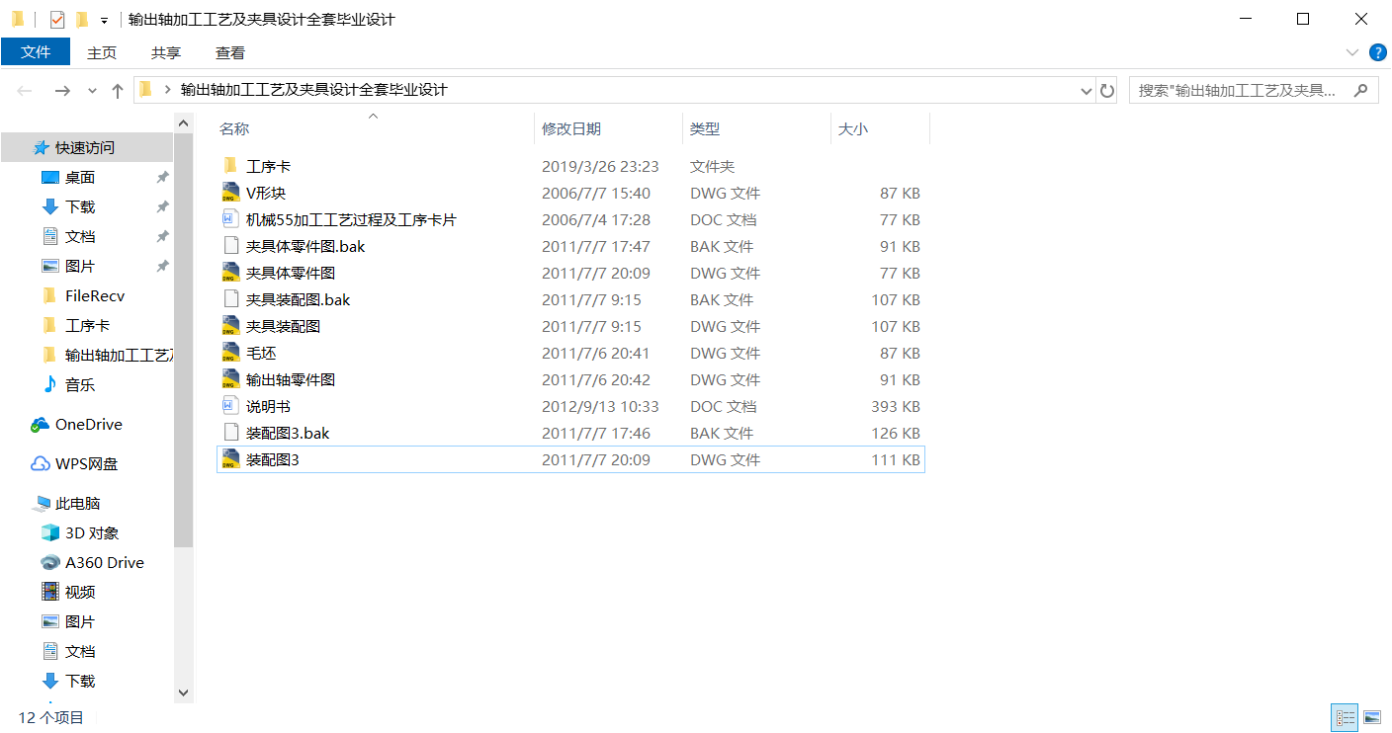
Task: Sort by the 修改日期 column header
Action: [609, 128]
